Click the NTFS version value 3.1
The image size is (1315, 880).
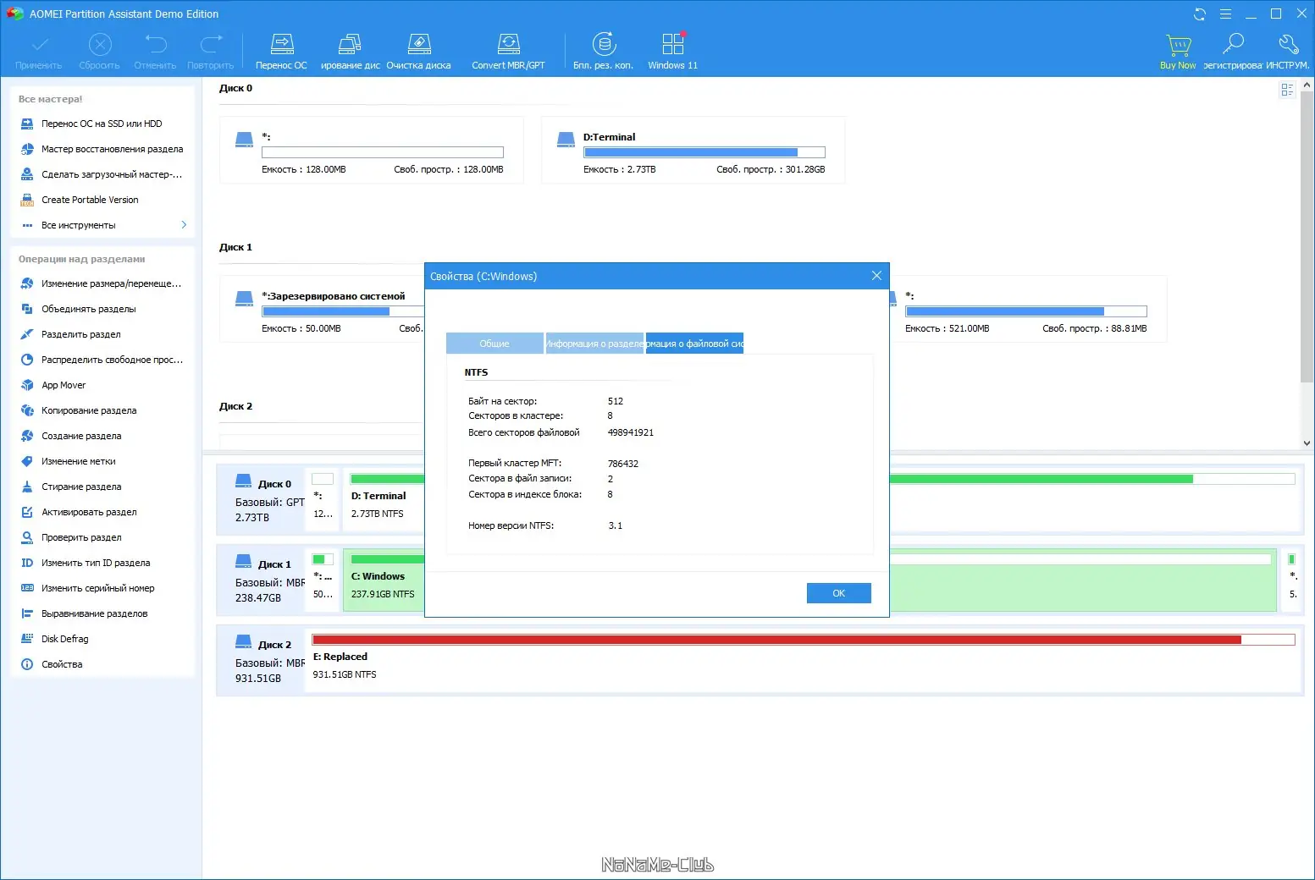(x=616, y=525)
